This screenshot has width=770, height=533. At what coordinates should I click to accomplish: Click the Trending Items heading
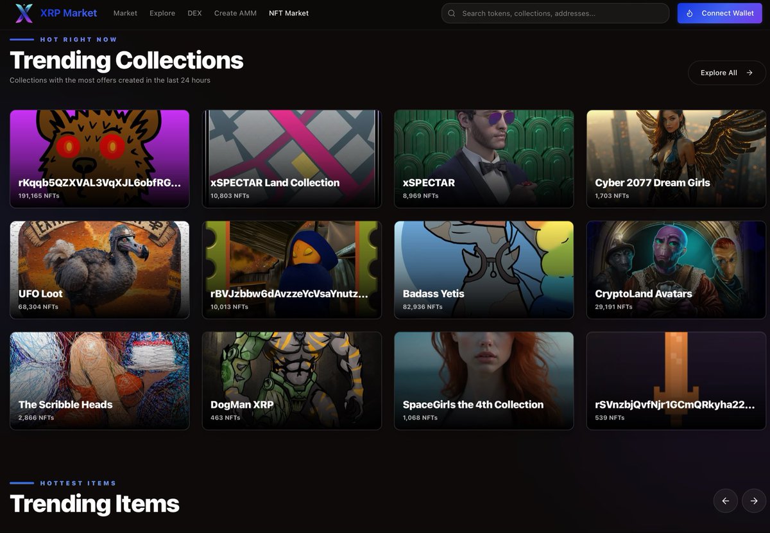click(94, 503)
